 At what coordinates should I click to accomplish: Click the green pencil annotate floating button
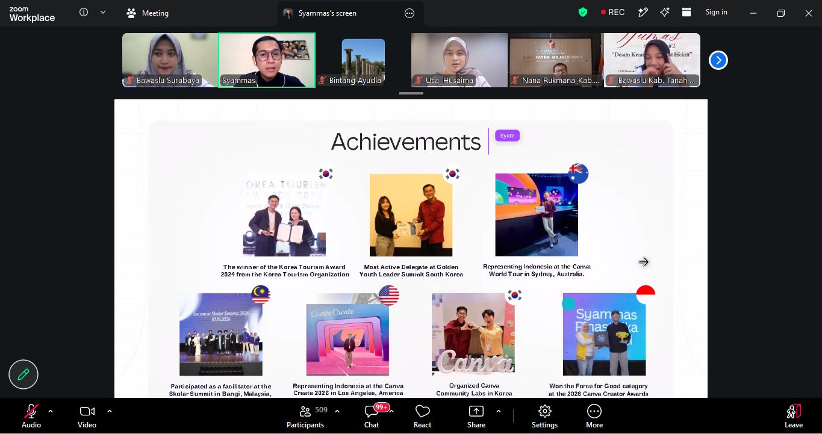(x=23, y=374)
